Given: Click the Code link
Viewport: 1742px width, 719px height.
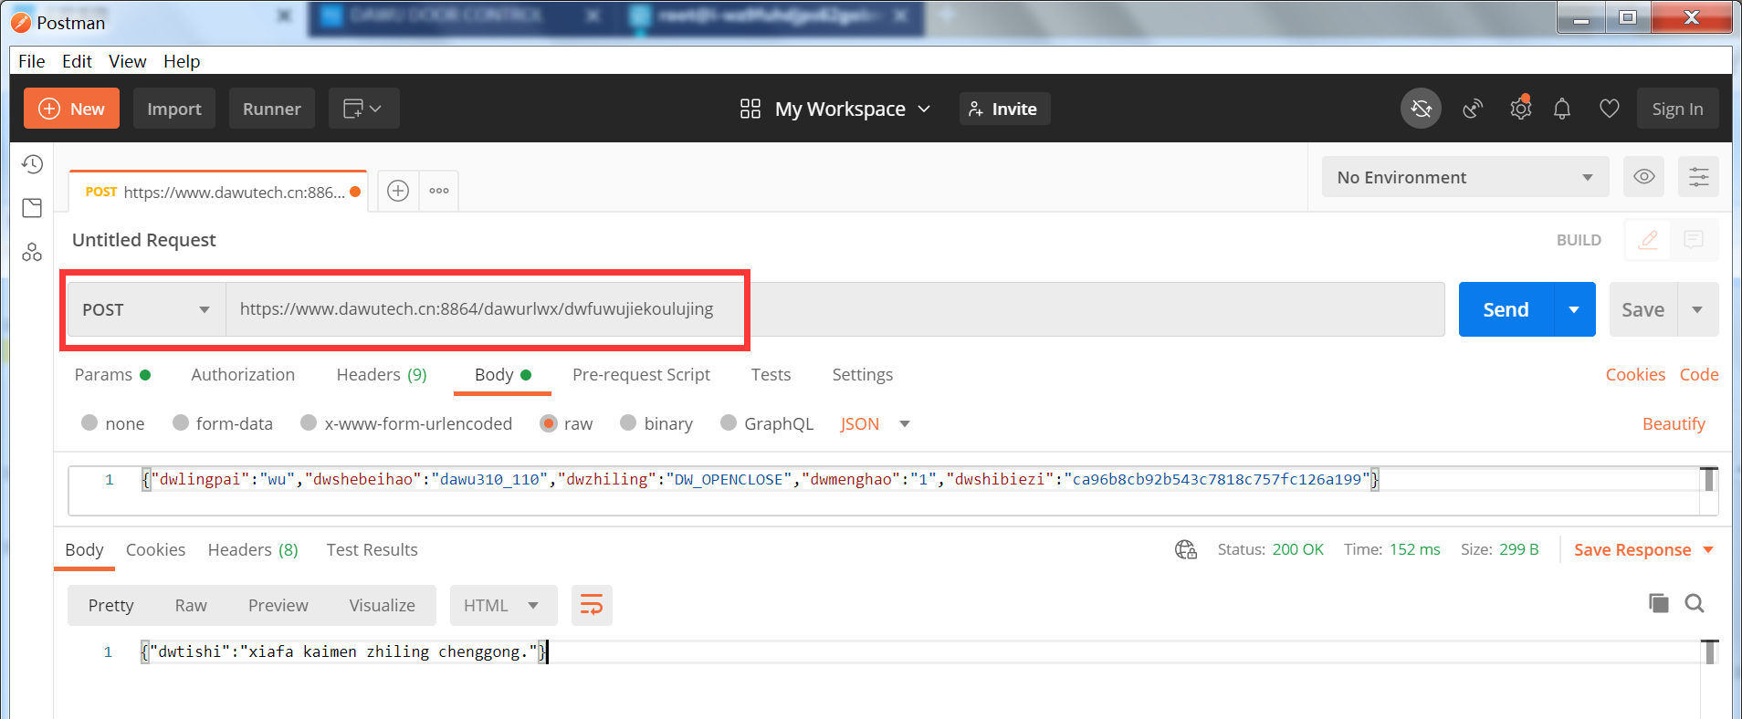Looking at the screenshot, I should click(x=1699, y=374).
